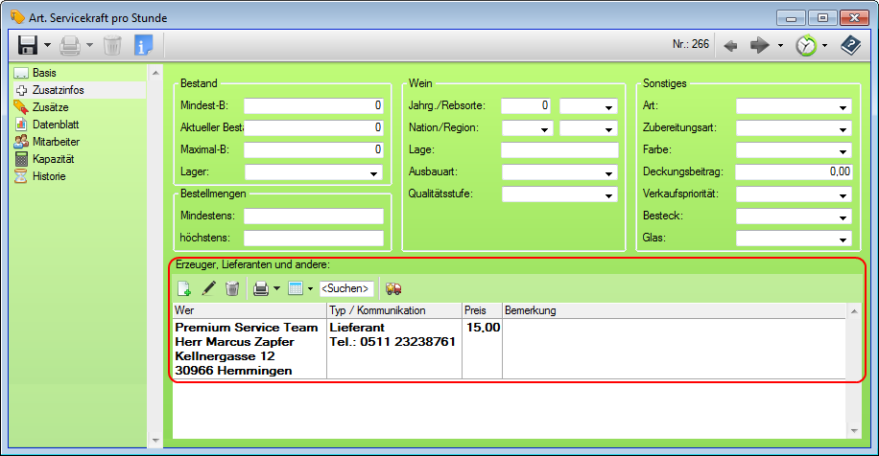Edit supplier entry with pencil icon

tap(208, 287)
